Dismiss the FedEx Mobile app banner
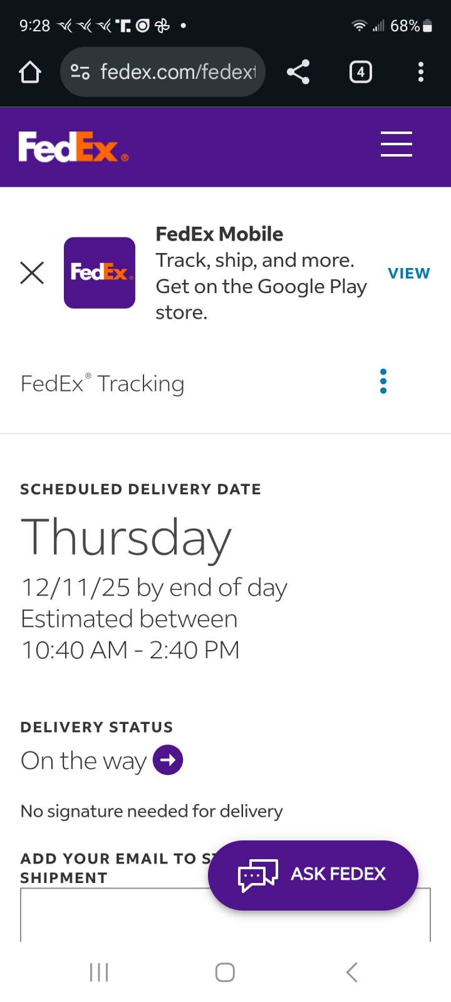The image size is (451, 1002). point(32,273)
